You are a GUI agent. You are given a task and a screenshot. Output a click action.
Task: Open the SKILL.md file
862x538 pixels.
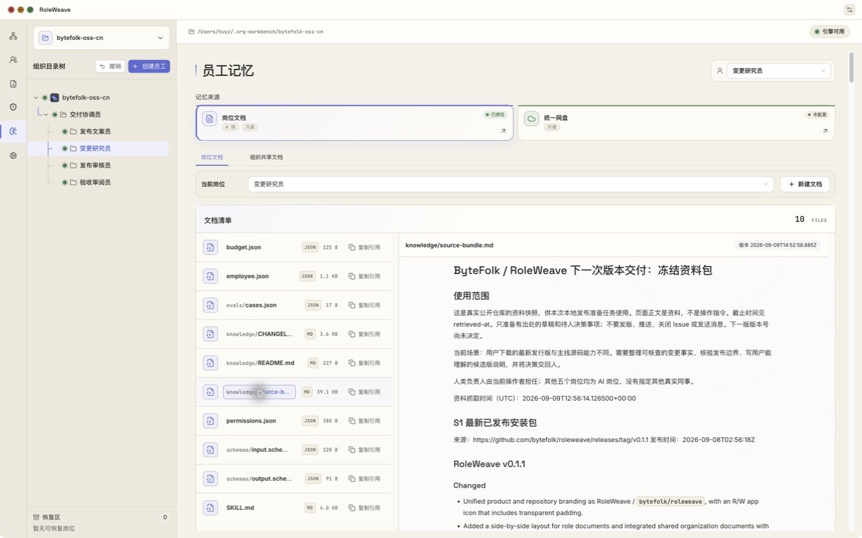(240, 507)
